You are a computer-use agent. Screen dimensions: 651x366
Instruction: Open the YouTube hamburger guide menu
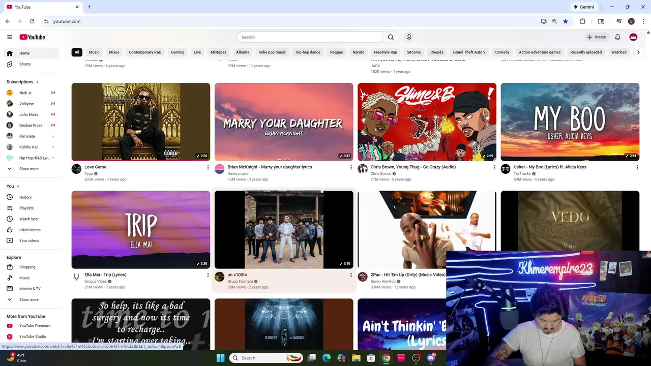9,37
